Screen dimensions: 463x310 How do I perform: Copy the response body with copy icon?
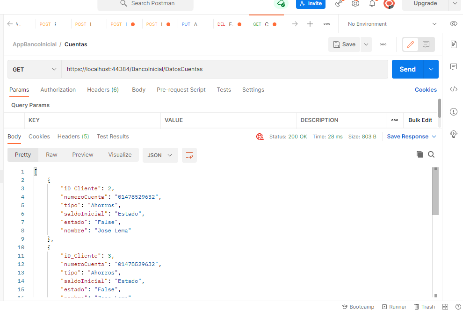(420, 154)
